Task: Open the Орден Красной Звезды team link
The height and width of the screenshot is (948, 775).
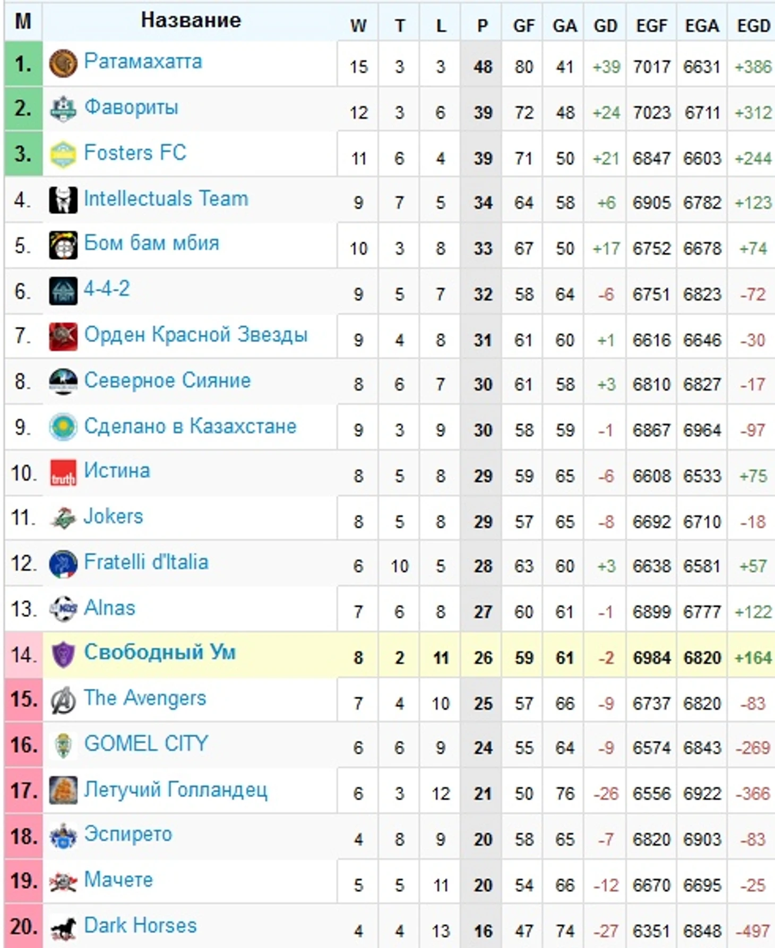Action: (196, 335)
